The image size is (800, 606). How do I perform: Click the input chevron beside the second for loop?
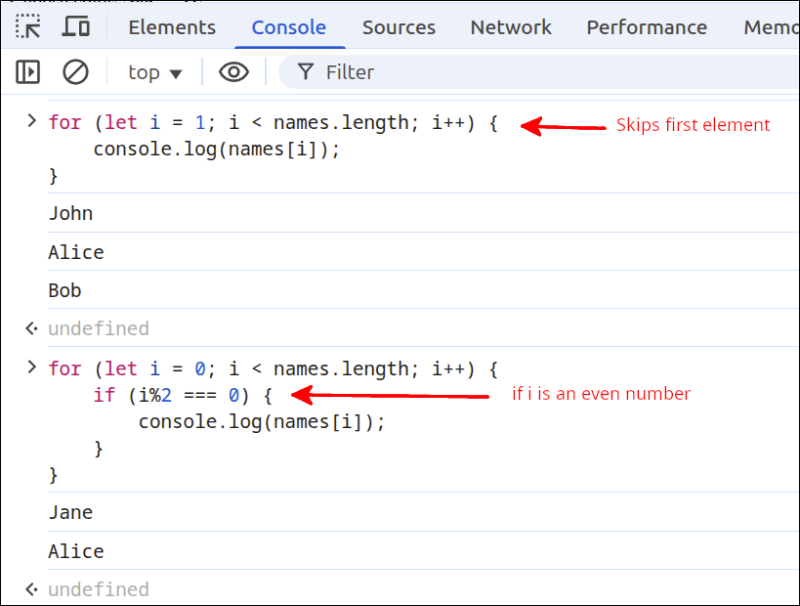coord(31,368)
